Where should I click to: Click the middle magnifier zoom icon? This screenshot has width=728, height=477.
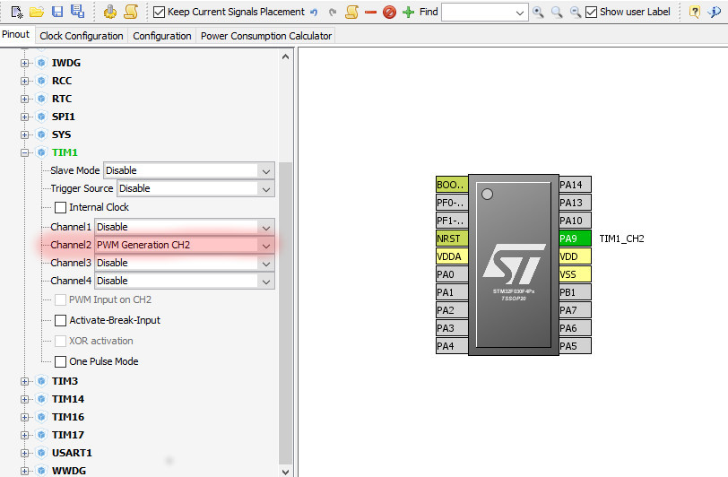point(557,12)
